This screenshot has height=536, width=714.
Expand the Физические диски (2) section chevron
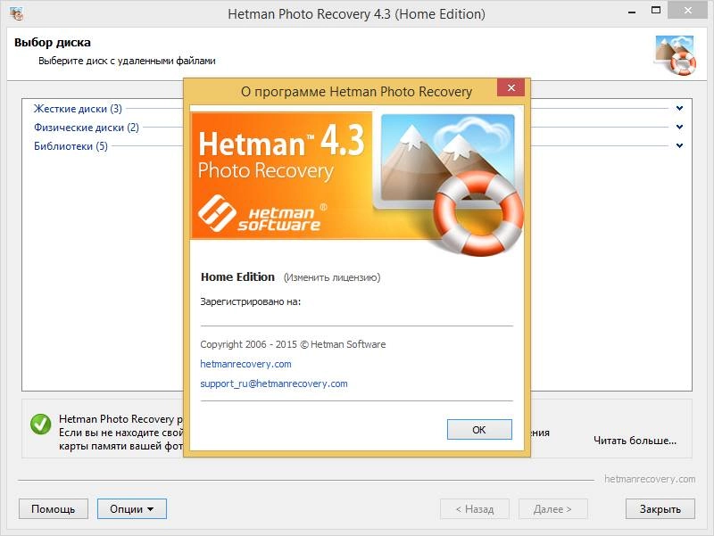click(x=679, y=127)
